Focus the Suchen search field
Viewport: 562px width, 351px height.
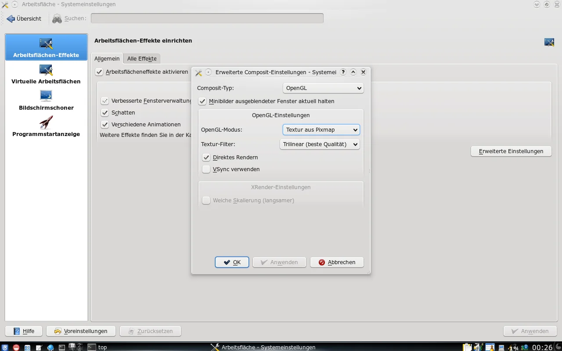[x=207, y=18]
